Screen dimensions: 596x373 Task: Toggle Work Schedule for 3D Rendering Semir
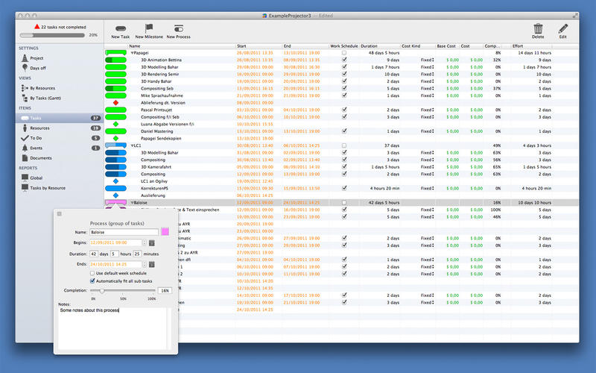[x=344, y=74]
